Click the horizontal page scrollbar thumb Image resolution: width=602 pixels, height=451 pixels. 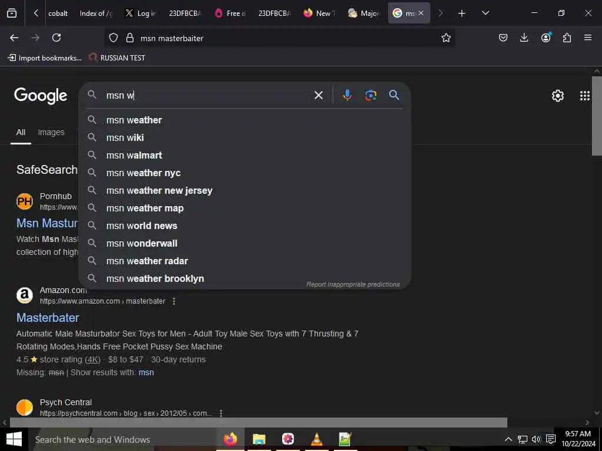pos(259,422)
